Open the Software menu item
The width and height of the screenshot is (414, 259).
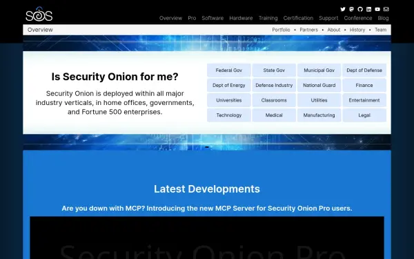coord(213,18)
